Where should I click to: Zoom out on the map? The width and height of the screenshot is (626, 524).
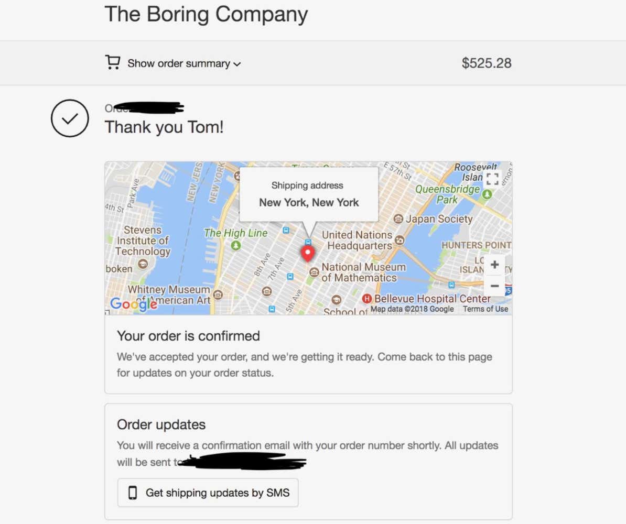coord(494,286)
